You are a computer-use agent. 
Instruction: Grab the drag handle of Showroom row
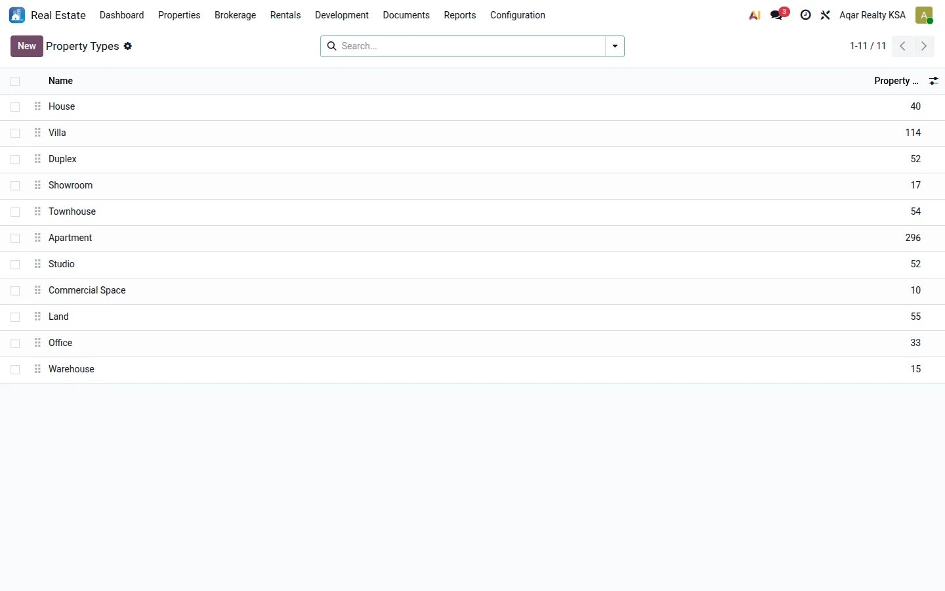click(37, 185)
